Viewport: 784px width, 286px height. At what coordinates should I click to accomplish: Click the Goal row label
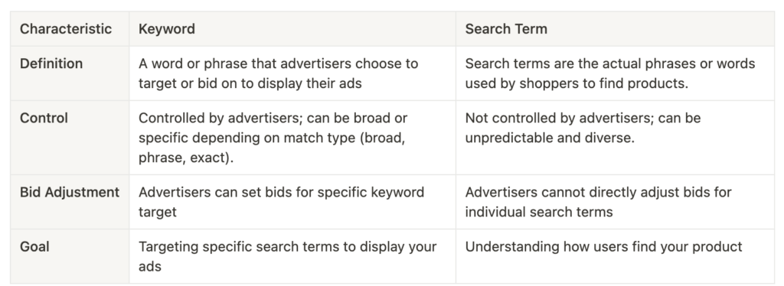34,246
